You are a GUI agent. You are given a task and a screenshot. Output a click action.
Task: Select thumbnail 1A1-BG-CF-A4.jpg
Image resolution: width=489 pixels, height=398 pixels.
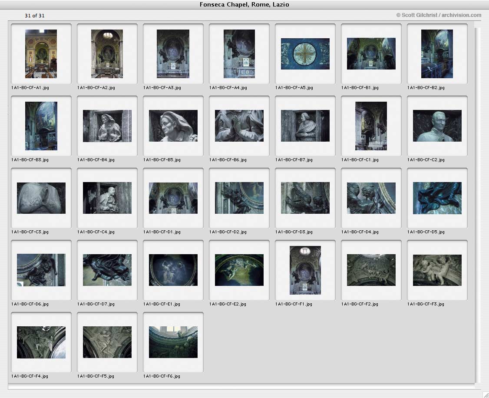pos(239,53)
